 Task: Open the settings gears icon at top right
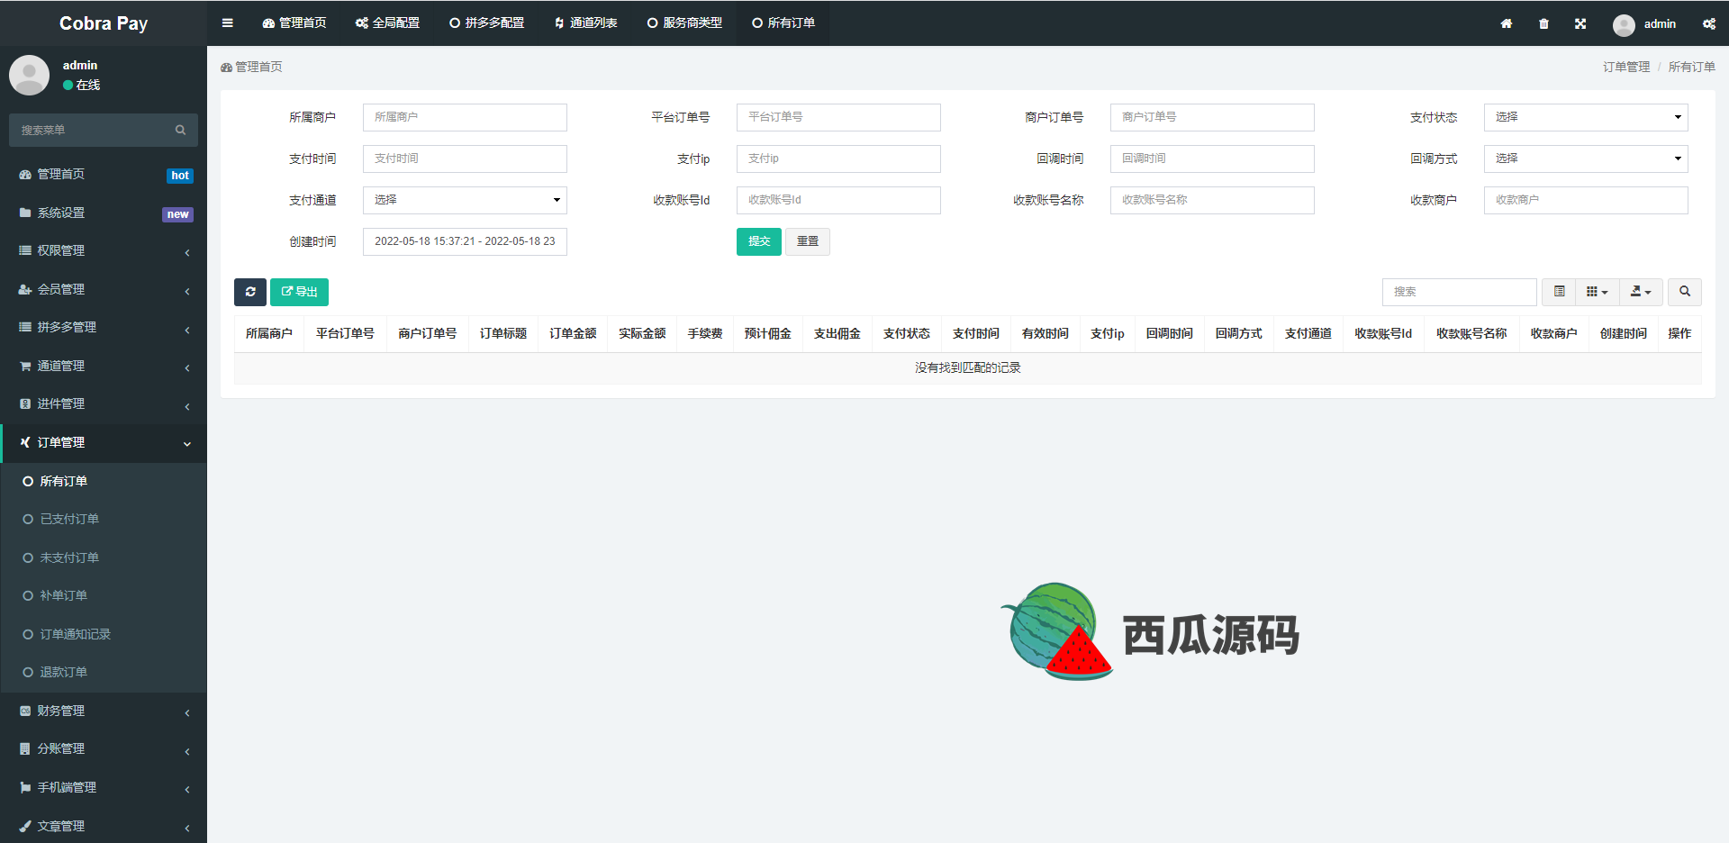click(1708, 24)
